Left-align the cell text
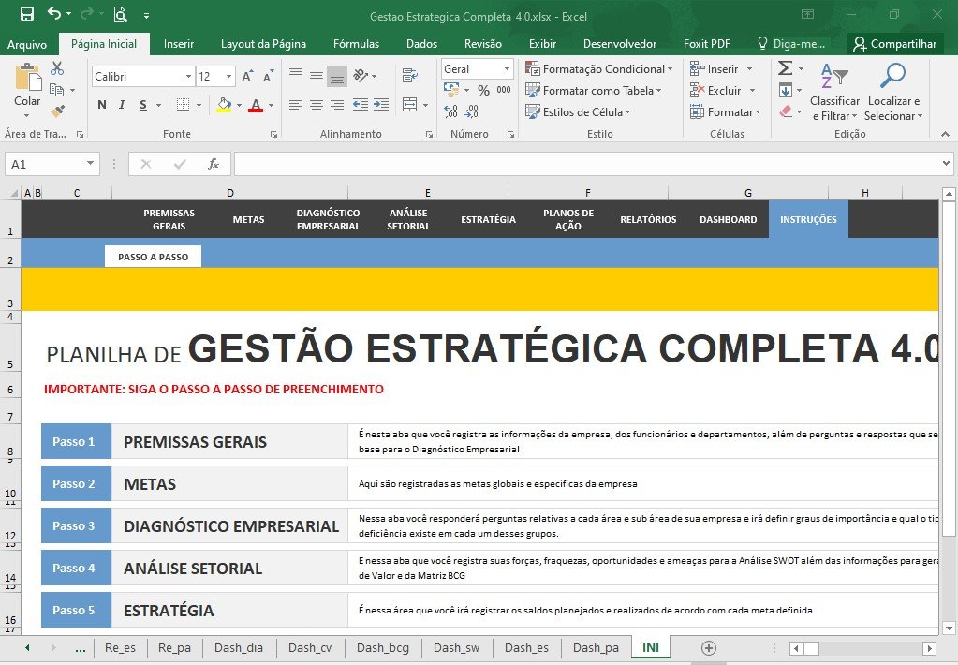The image size is (958, 665). tap(296, 105)
